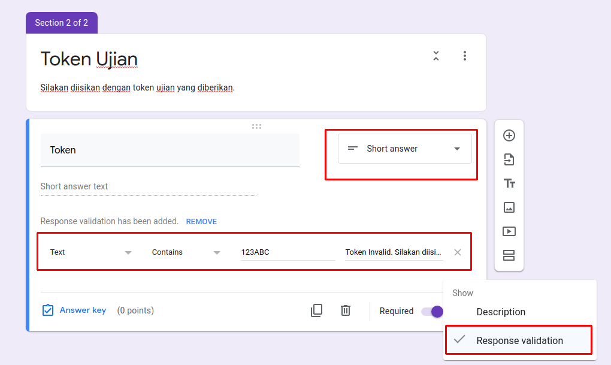Screen dimensions: 611x365
Task: Remove the validation rule with X icon
Action: pyautogui.click(x=458, y=252)
